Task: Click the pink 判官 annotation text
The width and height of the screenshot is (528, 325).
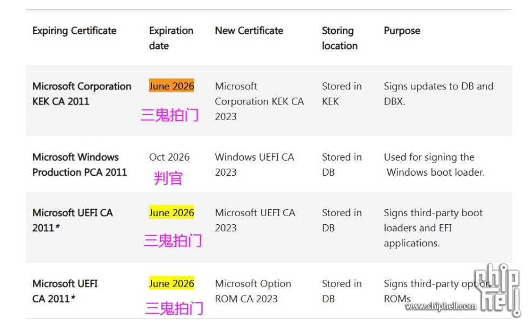Action: (x=168, y=178)
